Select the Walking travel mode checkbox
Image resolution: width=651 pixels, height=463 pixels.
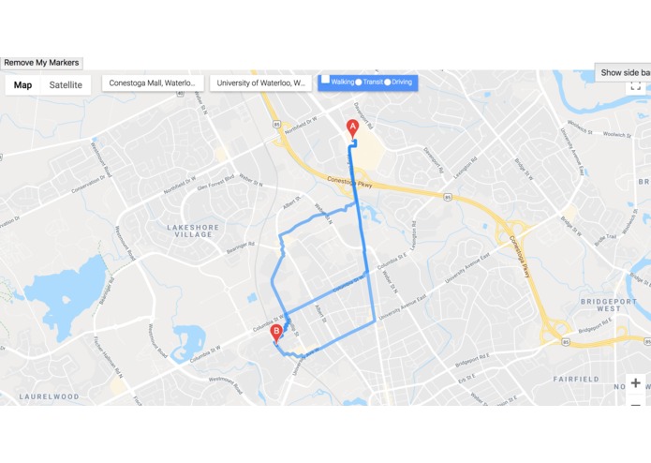coord(326,80)
